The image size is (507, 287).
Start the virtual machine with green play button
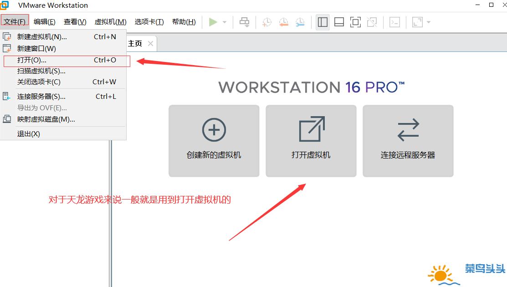213,22
